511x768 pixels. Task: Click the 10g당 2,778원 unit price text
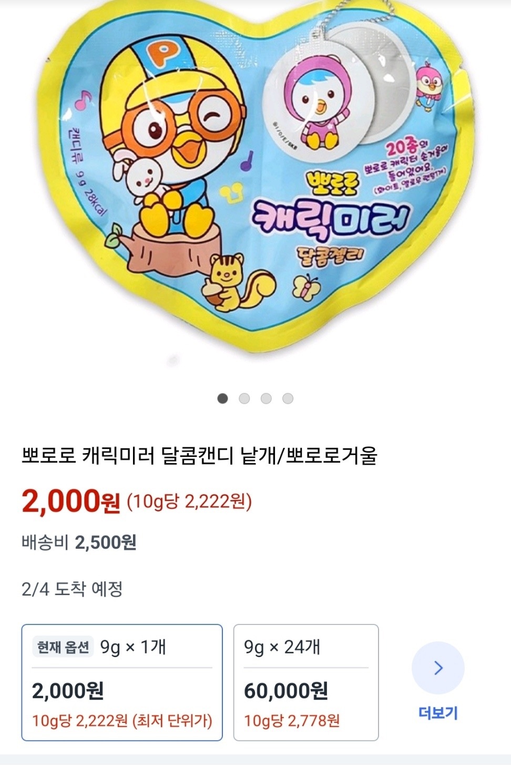[x=292, y=720]
